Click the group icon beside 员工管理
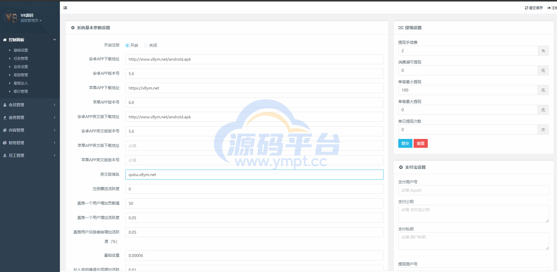The height and width of the screenshot is (272, 557). click(5, 155)
